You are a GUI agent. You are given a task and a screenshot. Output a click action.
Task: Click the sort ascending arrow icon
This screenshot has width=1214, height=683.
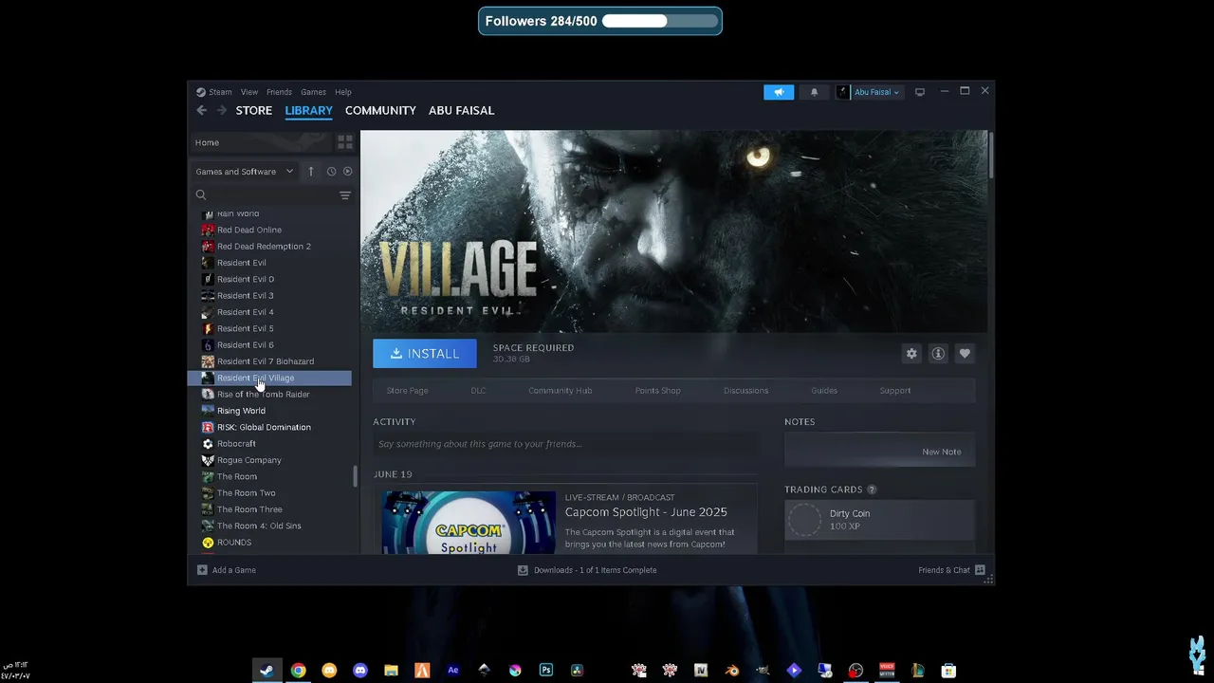tap(310, 172)
